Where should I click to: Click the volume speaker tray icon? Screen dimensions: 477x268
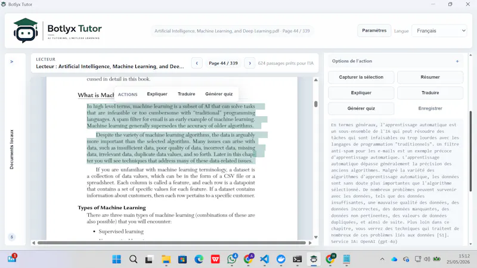[427, 259]
